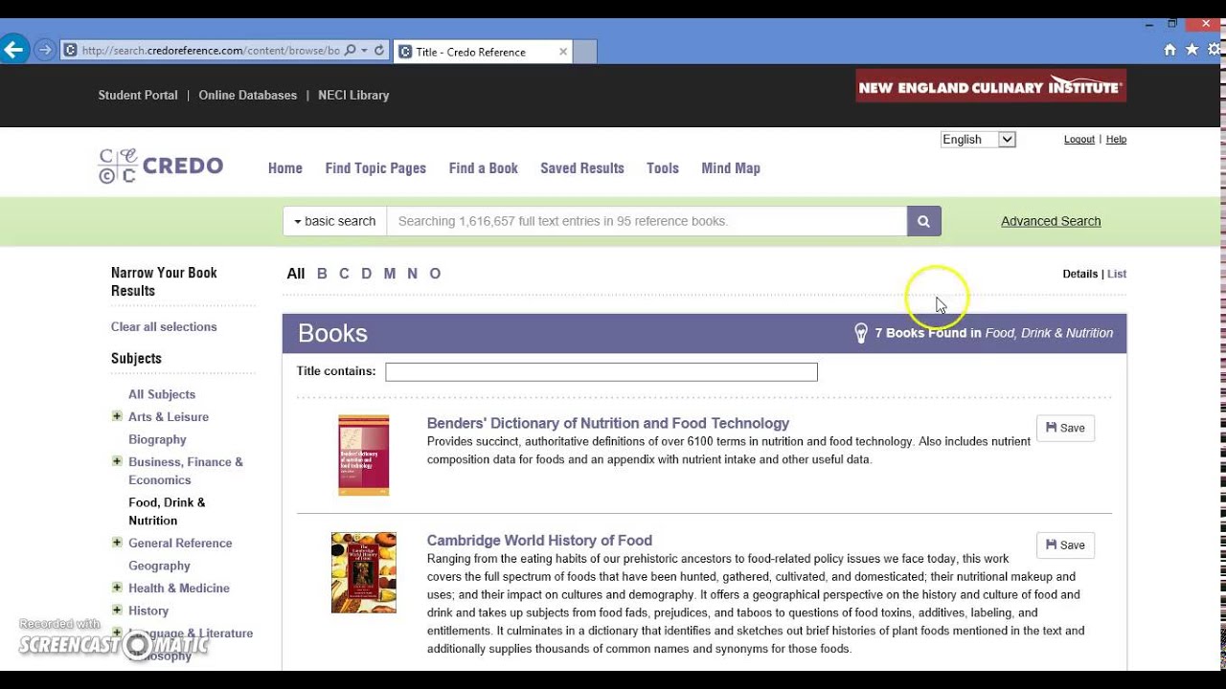Open the Online Databases link
Image resolution: width=1226 pixels, height=689 pixels.
[x=248, y=95]
